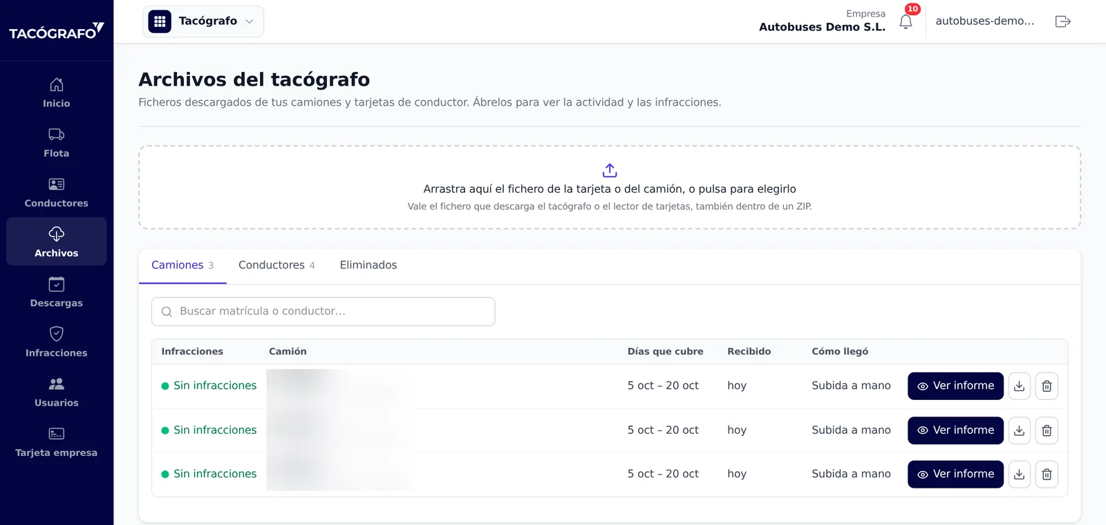
Task: Download the third truck file
Action: coord(1019,475)
